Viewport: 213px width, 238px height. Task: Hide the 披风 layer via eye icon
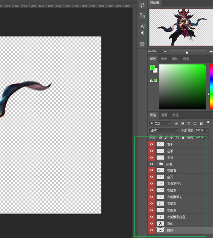152,230
